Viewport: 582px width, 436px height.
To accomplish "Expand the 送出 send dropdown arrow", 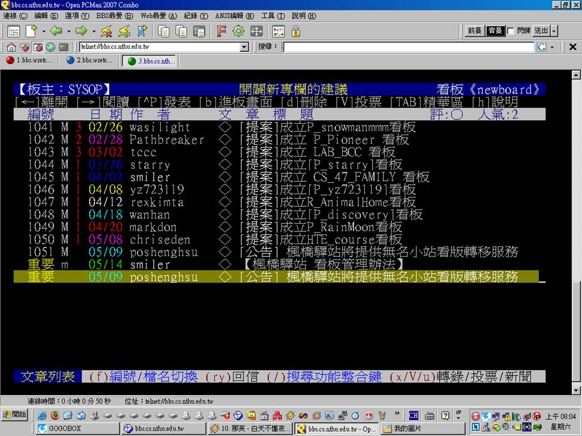I will [x=554, y=31].
